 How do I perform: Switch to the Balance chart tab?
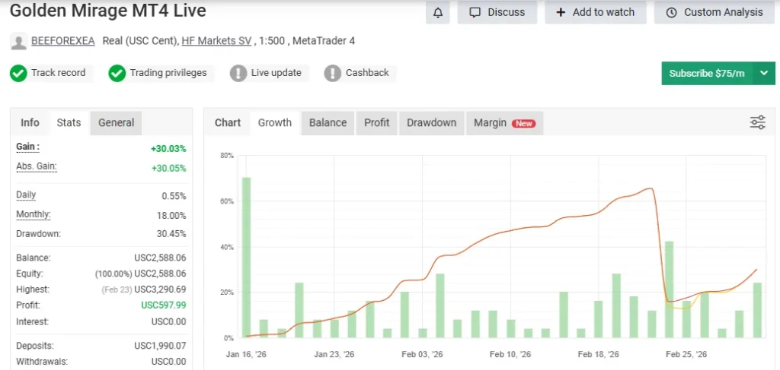[x=328, y=122]
